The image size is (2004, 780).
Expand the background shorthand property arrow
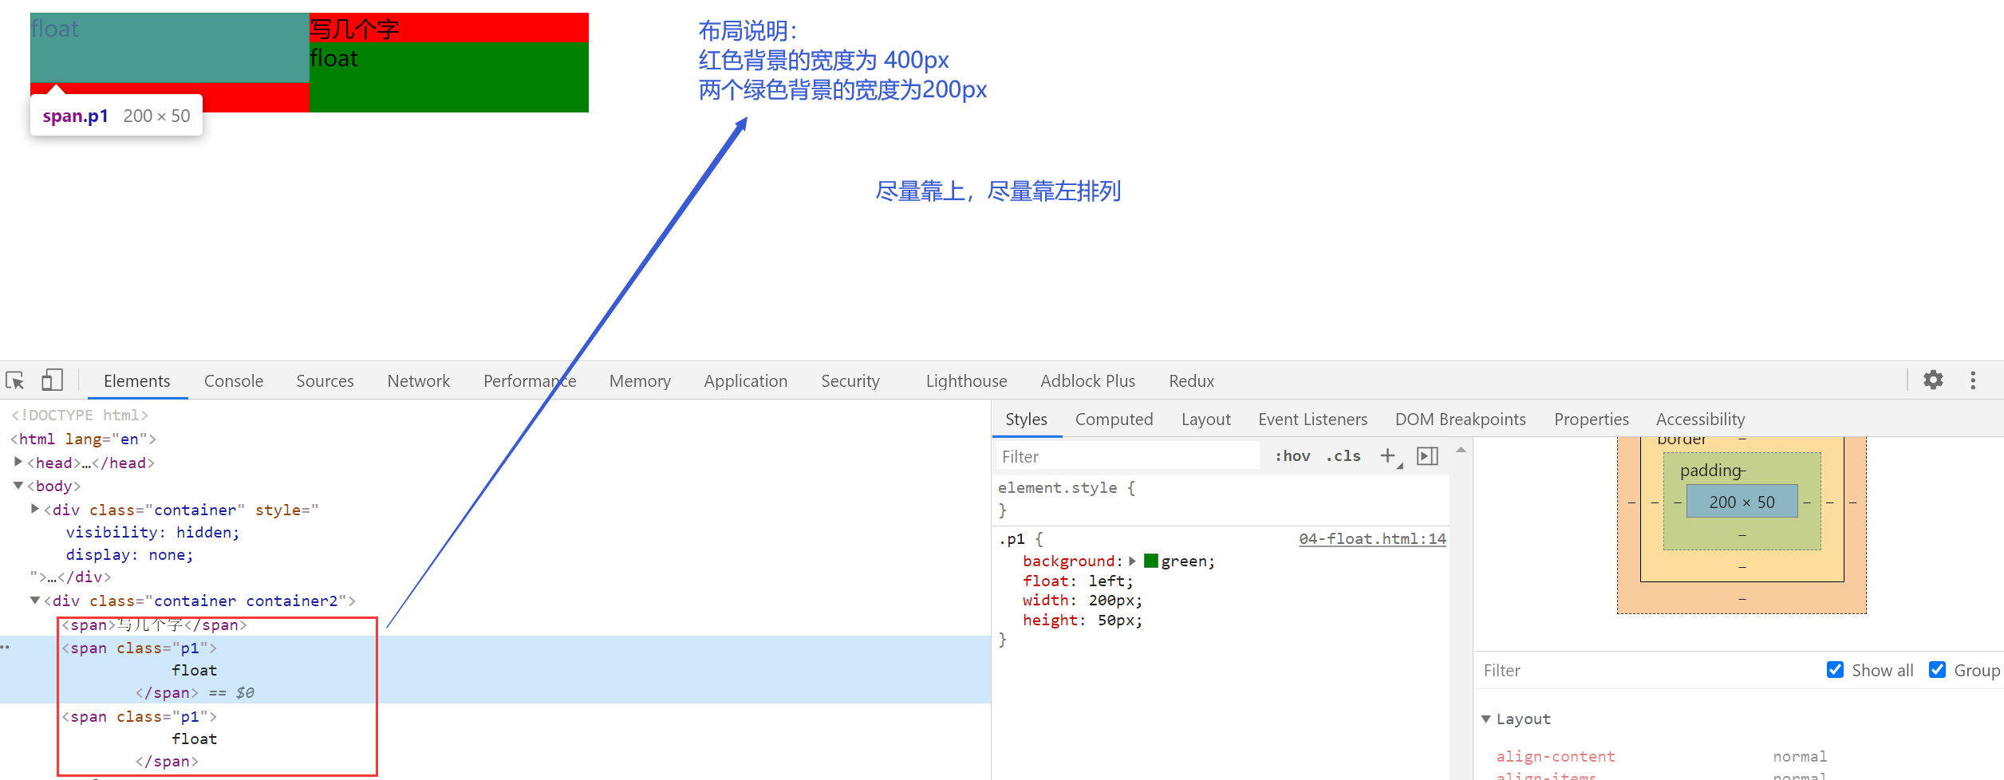coord(1132,561)
